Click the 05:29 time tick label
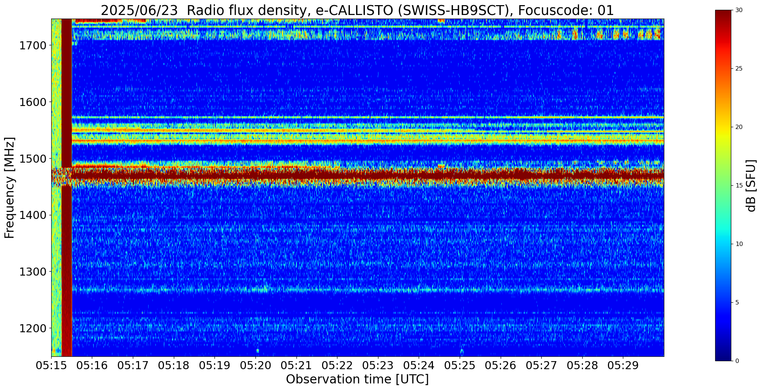The height and width of the screenshot is (390, 762). (623, 366)
